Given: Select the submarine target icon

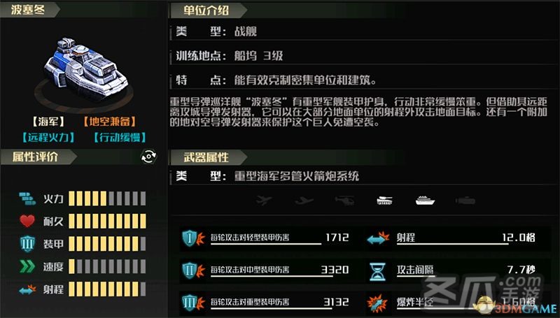Looking at the screenshot, I should coord(465,201).
